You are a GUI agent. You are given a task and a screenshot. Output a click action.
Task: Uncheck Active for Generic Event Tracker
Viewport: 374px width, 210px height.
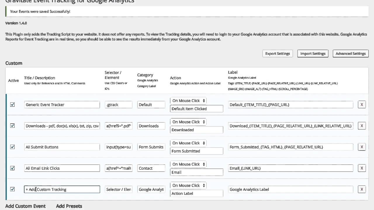[x=13, y=104]
